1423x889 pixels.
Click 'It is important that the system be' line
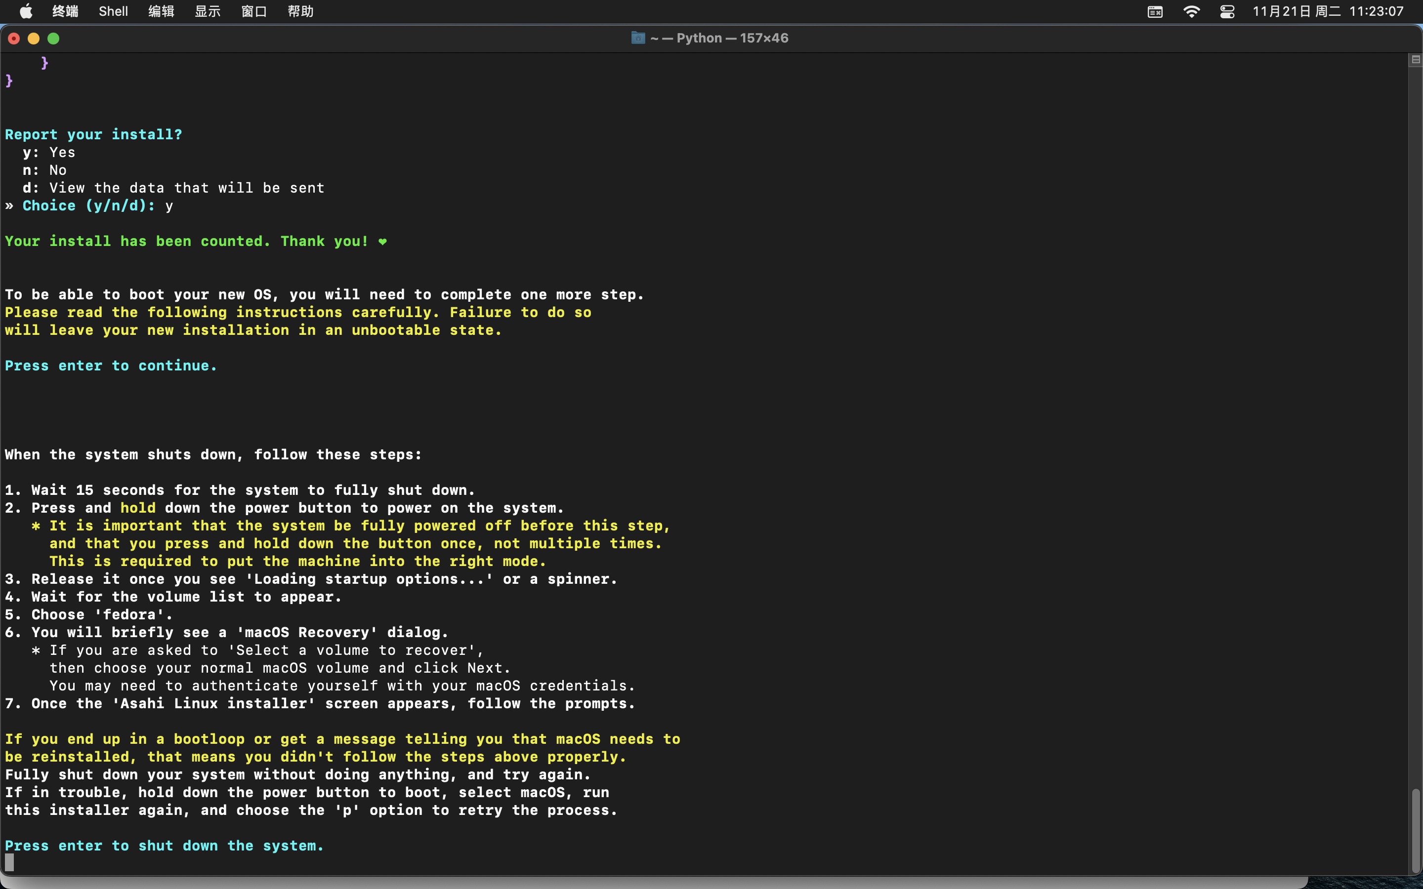click(351, 525)
